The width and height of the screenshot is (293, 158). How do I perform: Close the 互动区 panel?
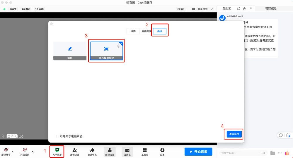[251, 8]
